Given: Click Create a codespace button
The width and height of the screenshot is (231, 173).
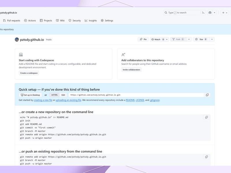Looking at the screenshot, I should point(29,73).
